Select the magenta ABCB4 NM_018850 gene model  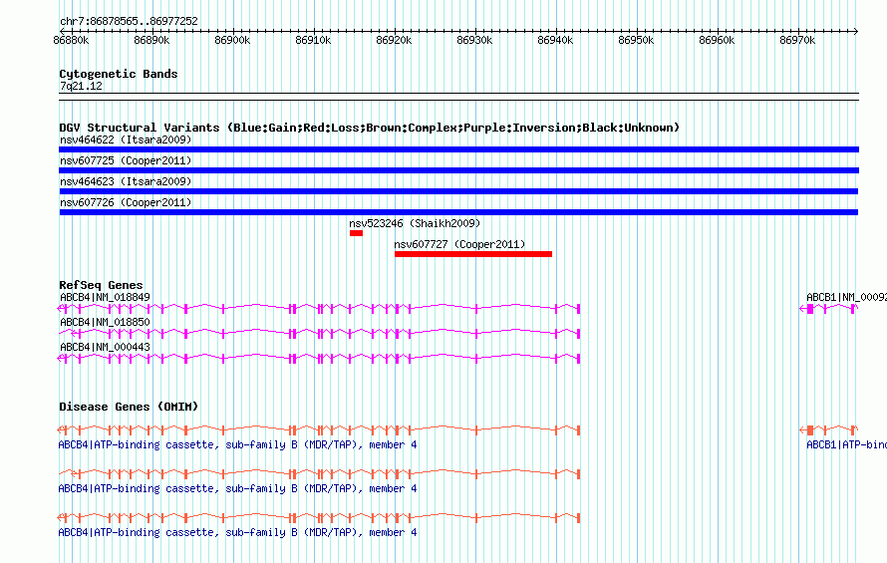point(319,333)
